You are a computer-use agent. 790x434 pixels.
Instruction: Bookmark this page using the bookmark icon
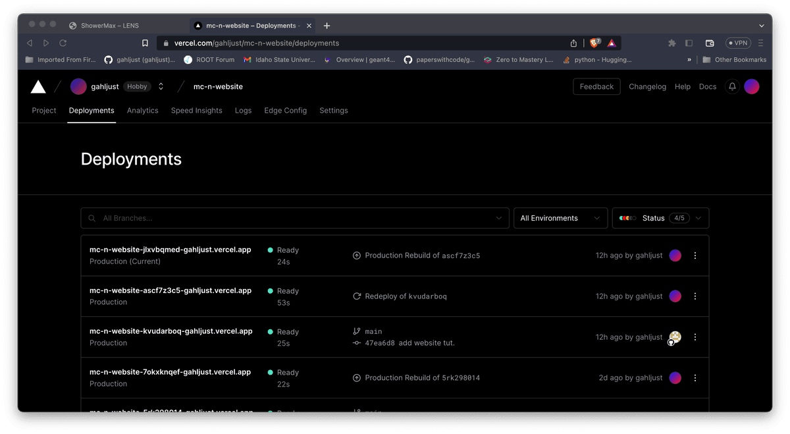(x=145, y=43)
